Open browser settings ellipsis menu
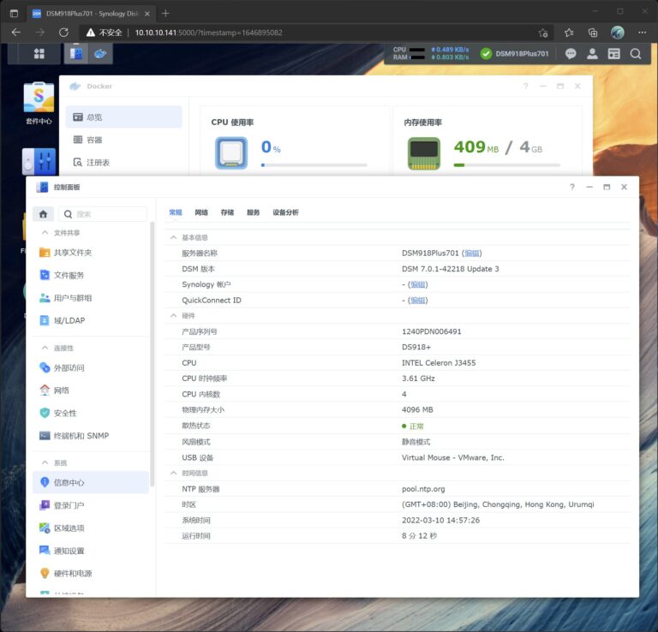658x632 pixels. click(642, 33)
